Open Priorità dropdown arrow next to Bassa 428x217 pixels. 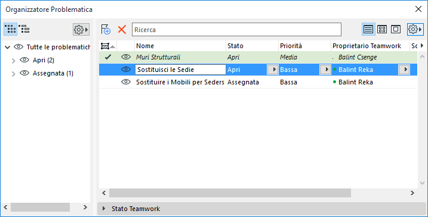pyautogui.click(x=325, y=70)
